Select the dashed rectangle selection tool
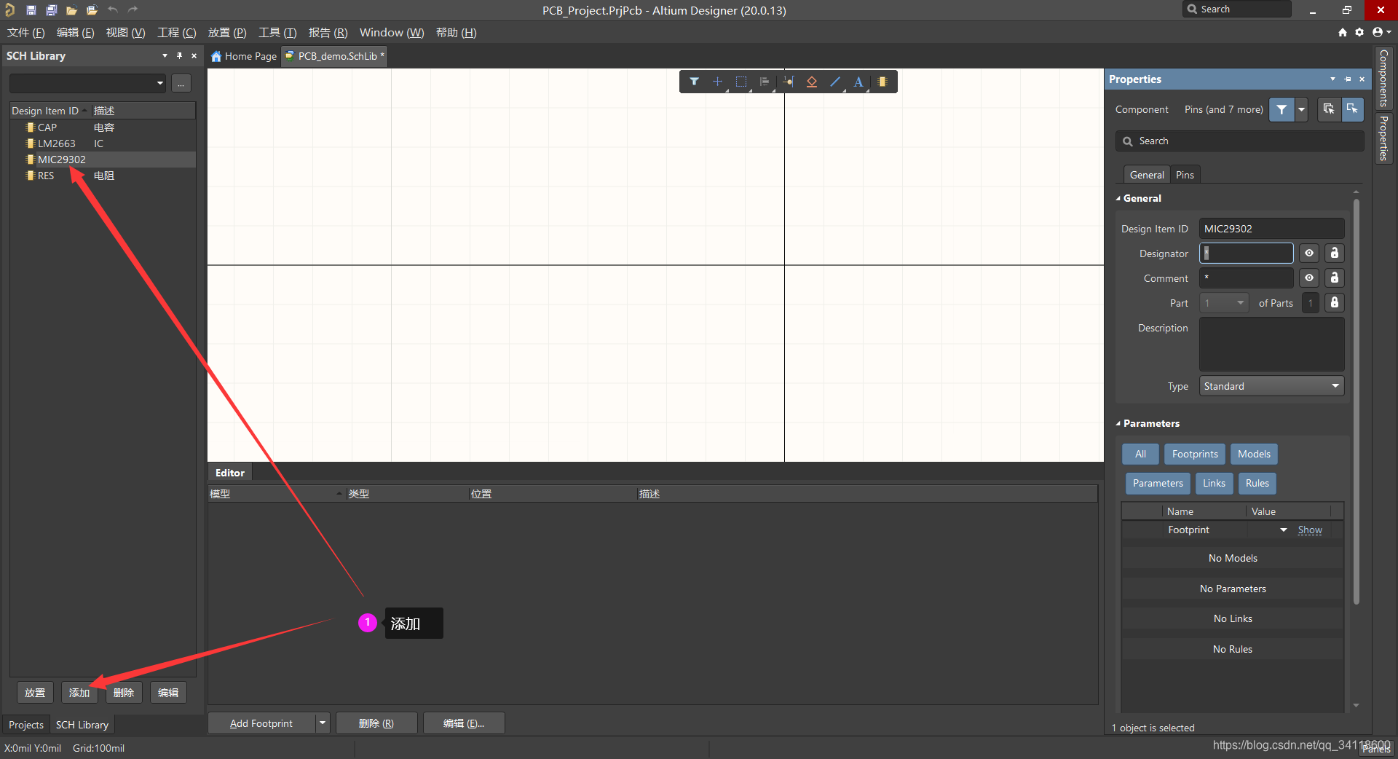 click(x=741, y=82)
